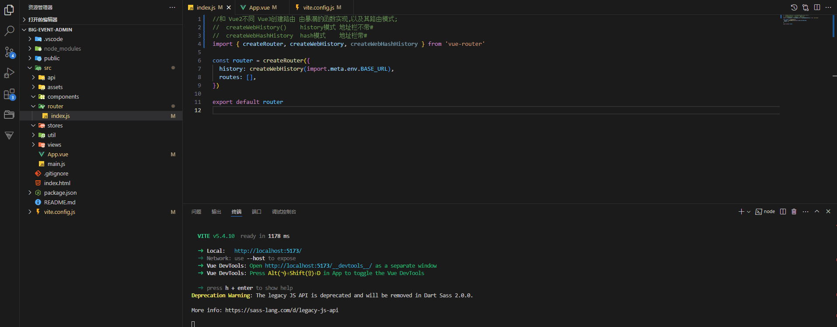The width and height of the screenshot is (837, 327).
Task: Split the terminal panel
Action: point(783,212)
